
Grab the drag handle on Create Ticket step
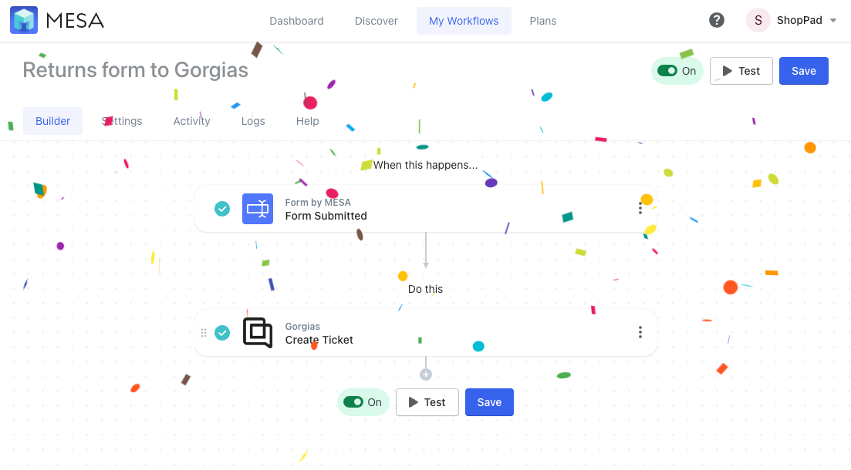(x=204, y=333)
